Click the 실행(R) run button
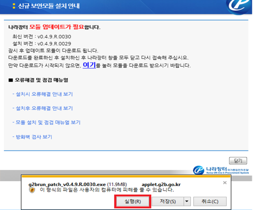Screen dimensions: 255x210 (x=133, y=201)
